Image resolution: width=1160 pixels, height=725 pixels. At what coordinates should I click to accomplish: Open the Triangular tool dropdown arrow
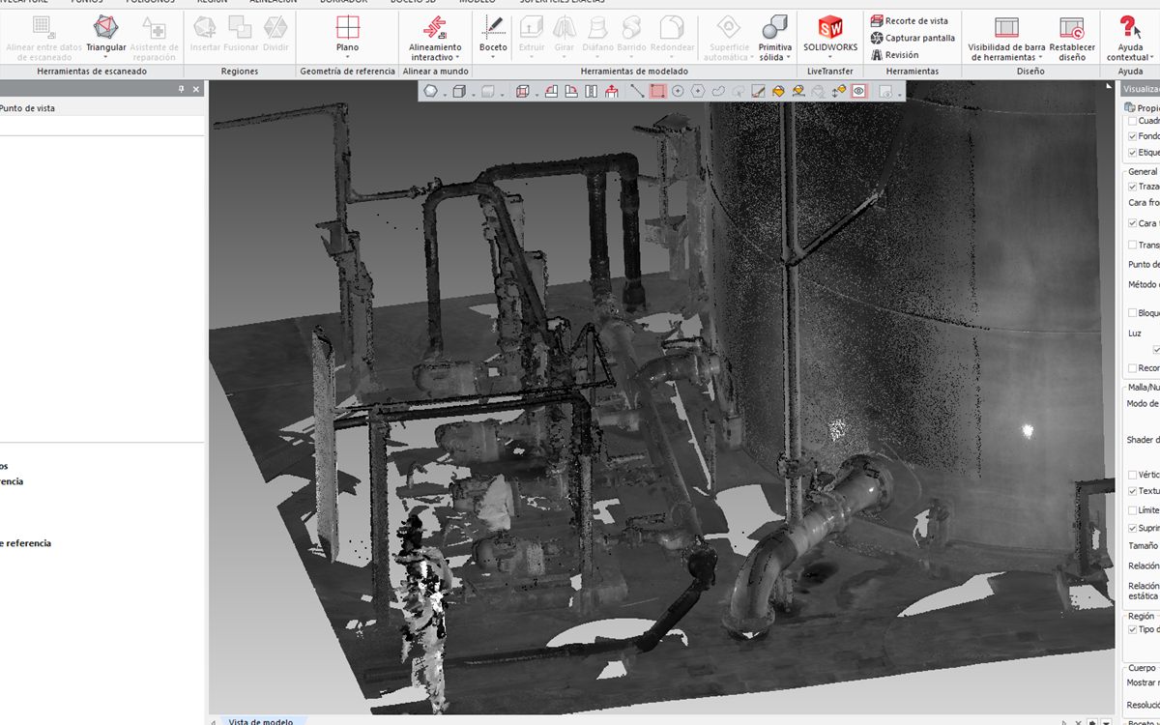105,57
